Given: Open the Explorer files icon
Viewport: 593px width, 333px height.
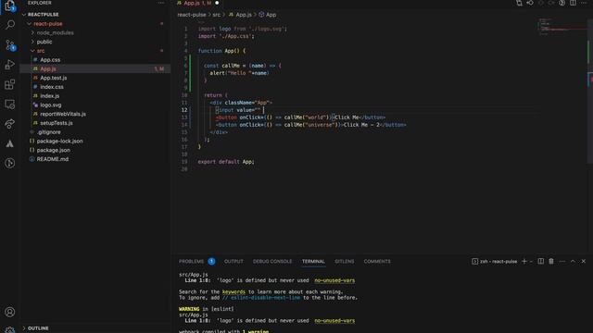Looking at the screenshot, I should 10,6.
